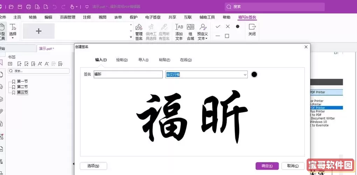Select the line dash symbol tool
The image size is (357, 175).
click(x=218, y=36)
